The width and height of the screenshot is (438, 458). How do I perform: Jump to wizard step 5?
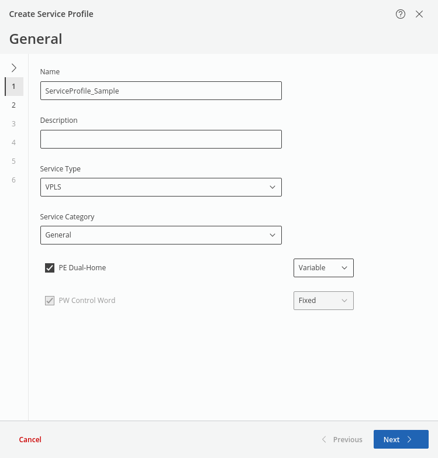tap(14, 161)
